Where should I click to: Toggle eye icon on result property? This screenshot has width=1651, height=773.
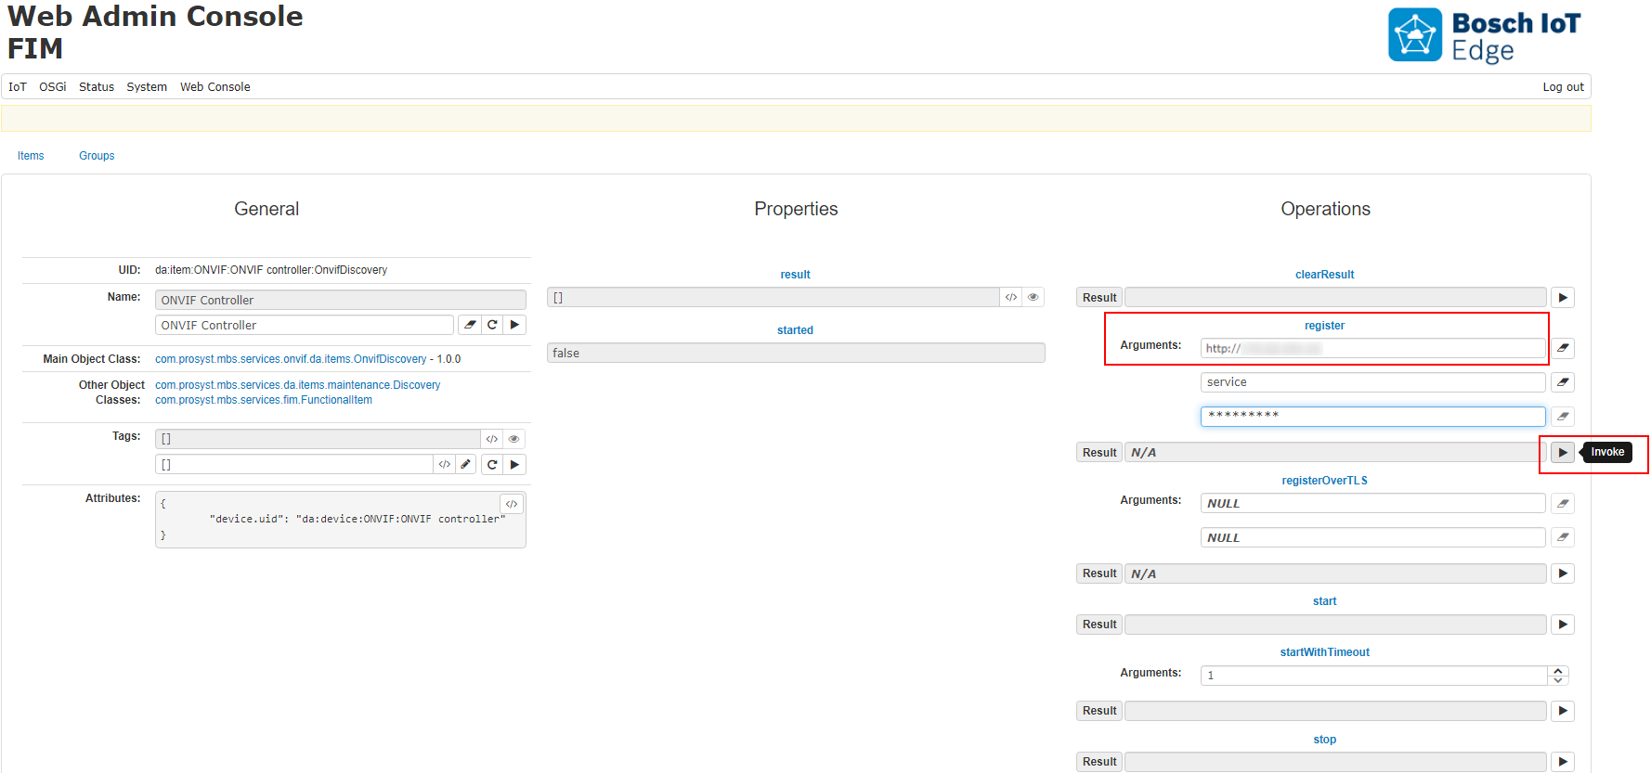click(x=1033, y=297)
